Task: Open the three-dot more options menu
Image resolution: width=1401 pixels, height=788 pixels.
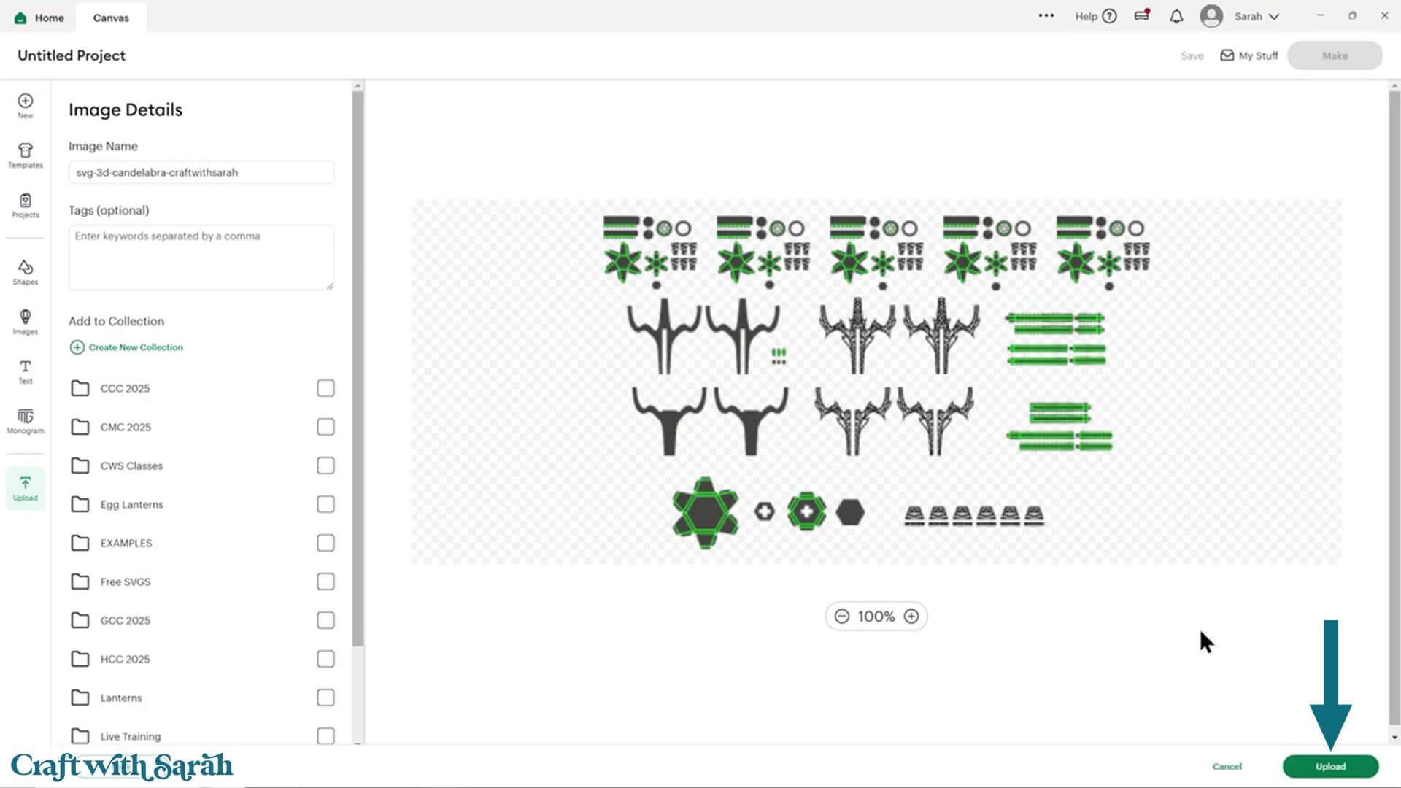Action: (x=1046, y=15)
